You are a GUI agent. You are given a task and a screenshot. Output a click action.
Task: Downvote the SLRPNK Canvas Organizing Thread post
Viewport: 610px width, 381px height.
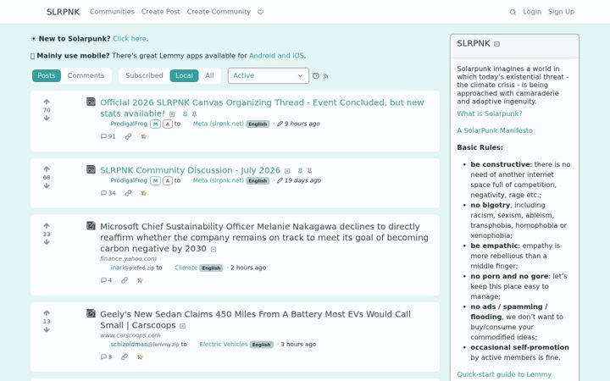tap(47, 119)
